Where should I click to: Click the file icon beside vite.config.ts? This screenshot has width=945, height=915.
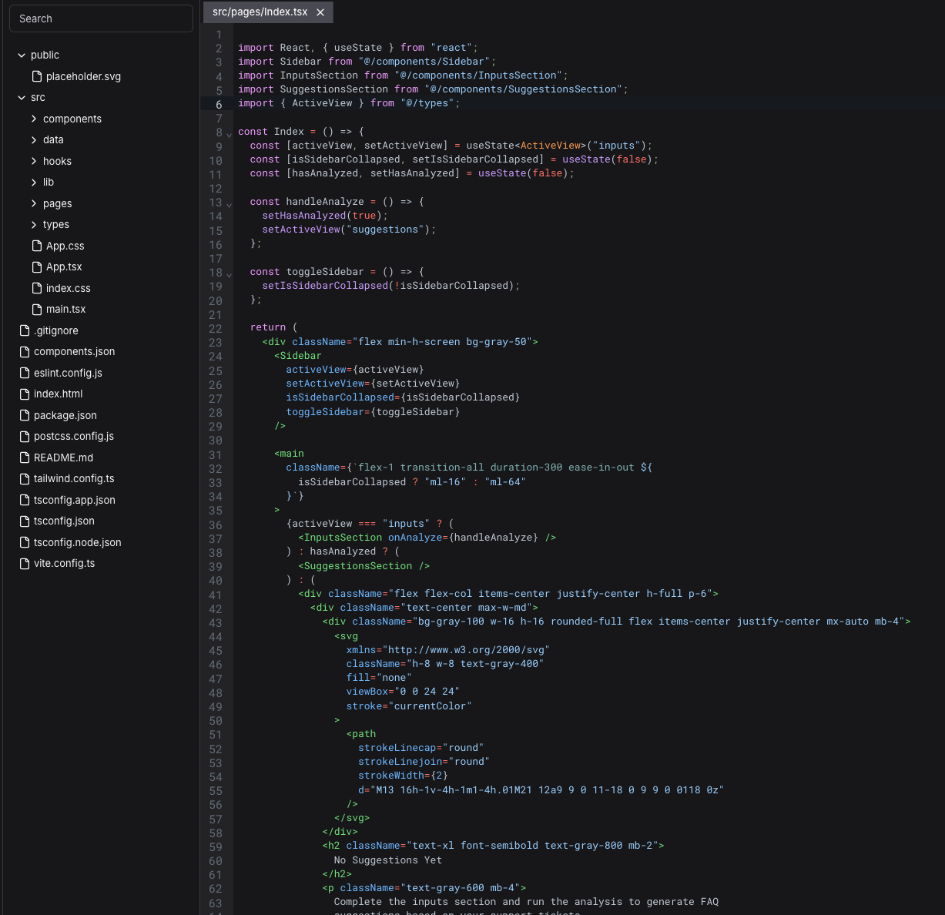coord(25,563)
